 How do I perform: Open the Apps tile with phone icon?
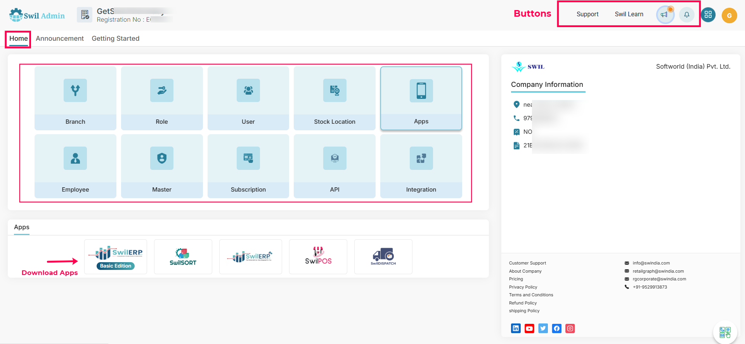pyautogui.click(x=421, y=98)
